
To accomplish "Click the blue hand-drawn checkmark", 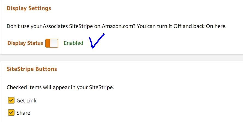I will pos(96,41).
